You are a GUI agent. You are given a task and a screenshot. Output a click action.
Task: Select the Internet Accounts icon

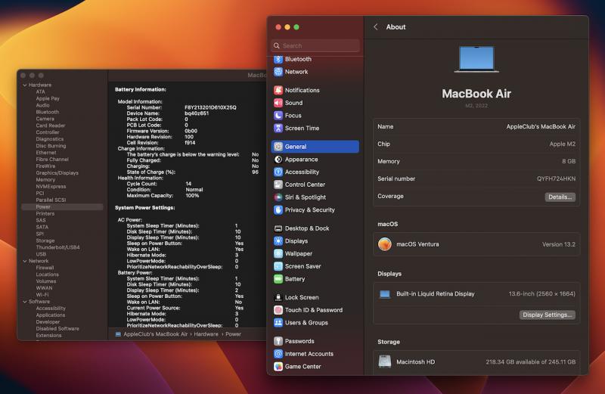coord(278,354)
